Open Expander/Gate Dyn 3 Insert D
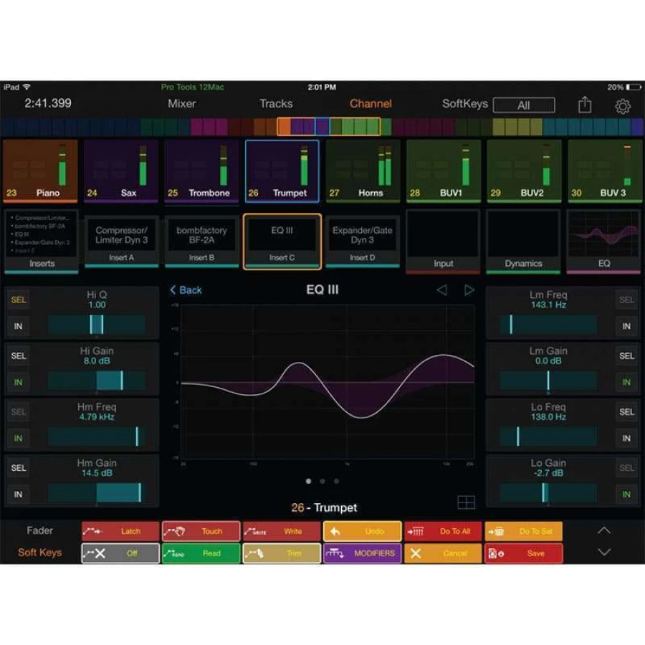This screenshot has height=645, width=645. pos(363,242)
